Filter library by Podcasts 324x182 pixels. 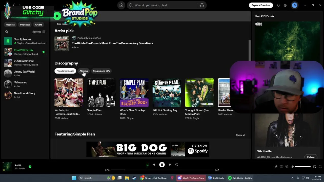coord(25,25)
